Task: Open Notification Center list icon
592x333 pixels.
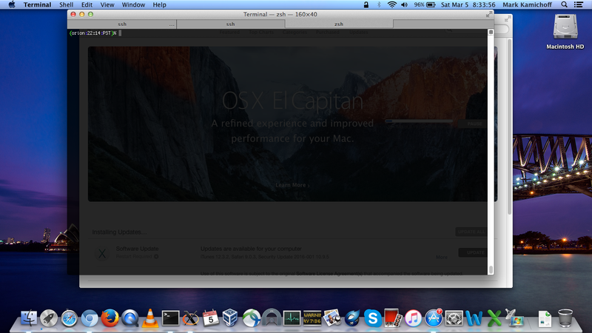Action: 578,4
